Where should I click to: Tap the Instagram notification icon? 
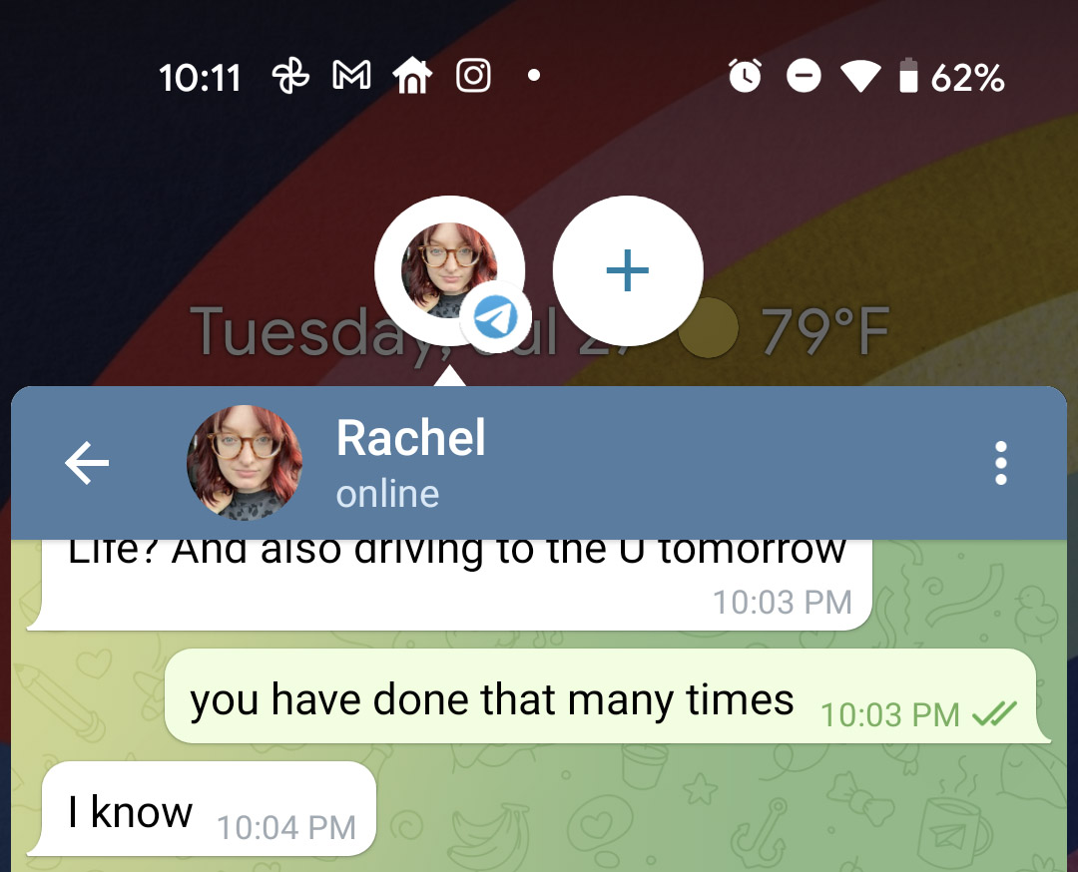pos(473,76)
